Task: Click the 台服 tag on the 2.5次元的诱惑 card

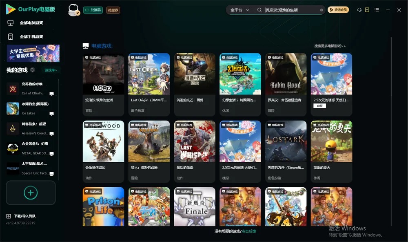Action: click(x=319, y=105)
